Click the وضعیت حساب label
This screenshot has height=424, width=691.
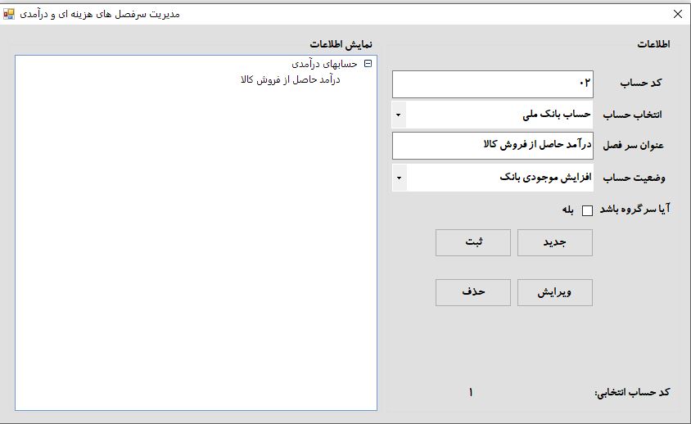point(634,178)
